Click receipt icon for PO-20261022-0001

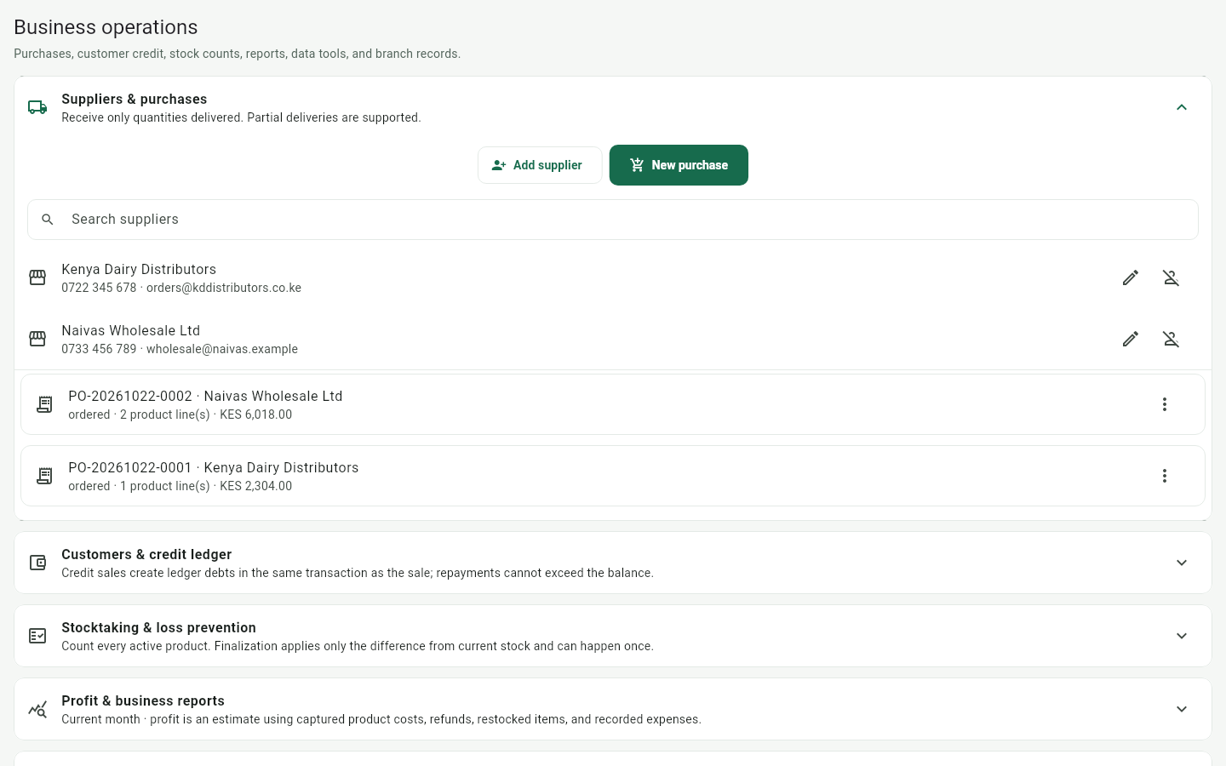click(x=44, y=476)
